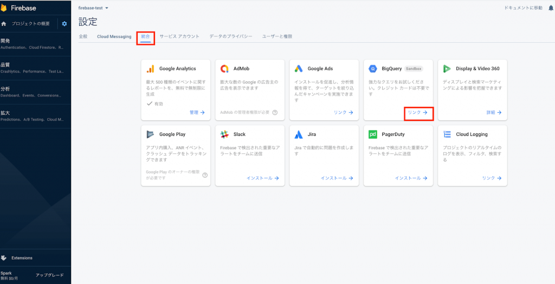The width and height of the screenshot is (555, 284).
Task: Open ドキュメントに移動 link
Action: pyautogui.click(x=523, y=8)
